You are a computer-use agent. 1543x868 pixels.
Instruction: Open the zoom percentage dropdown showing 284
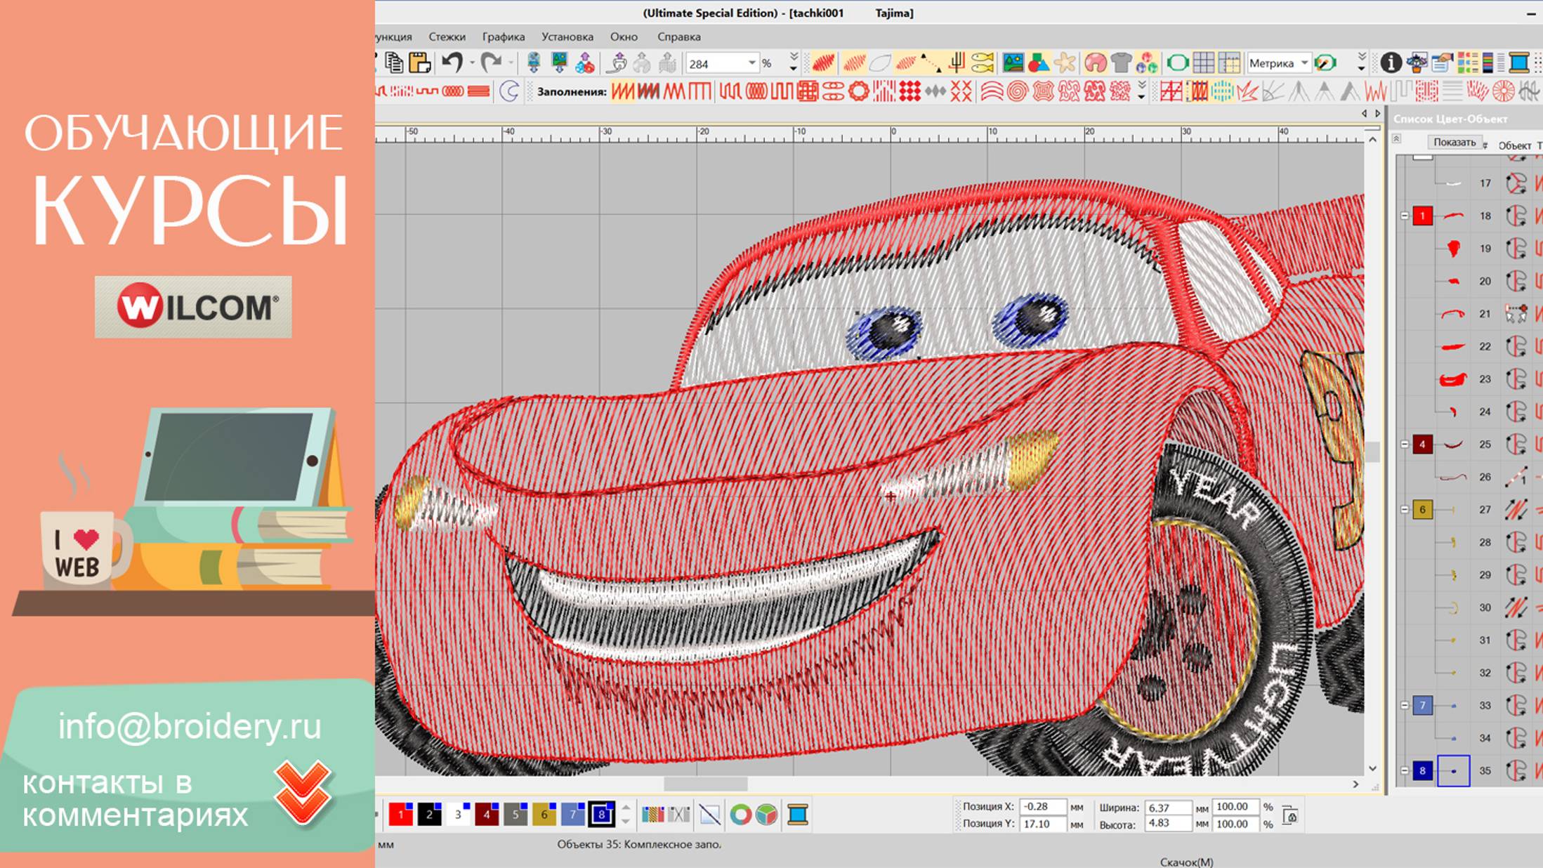pos(751,63)
